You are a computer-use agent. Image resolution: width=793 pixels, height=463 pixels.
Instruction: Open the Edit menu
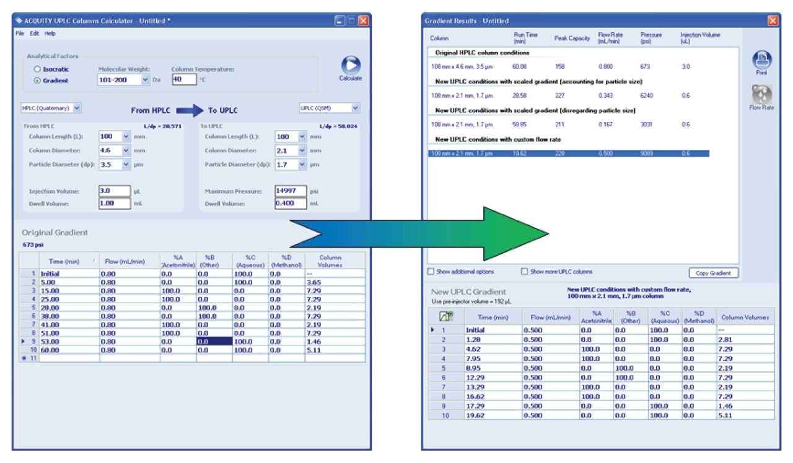[35, 33]
